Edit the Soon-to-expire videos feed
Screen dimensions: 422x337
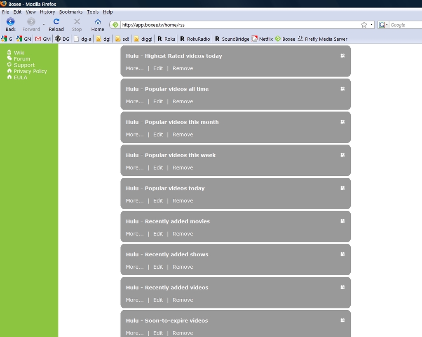point(158,333)
